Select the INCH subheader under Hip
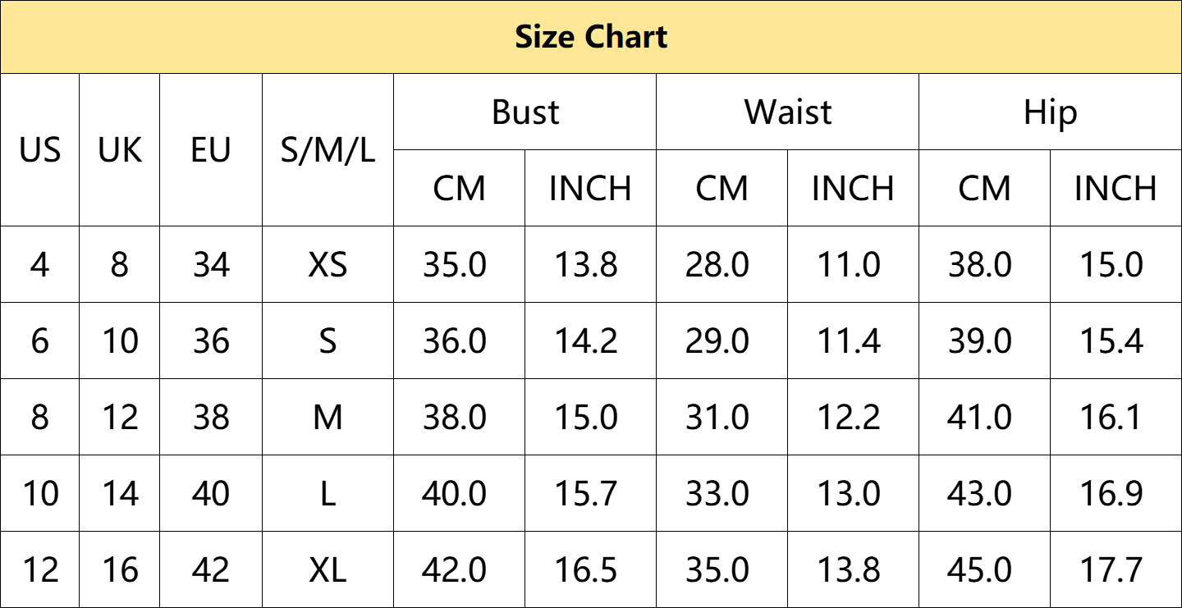 (x=1116, y=189)
